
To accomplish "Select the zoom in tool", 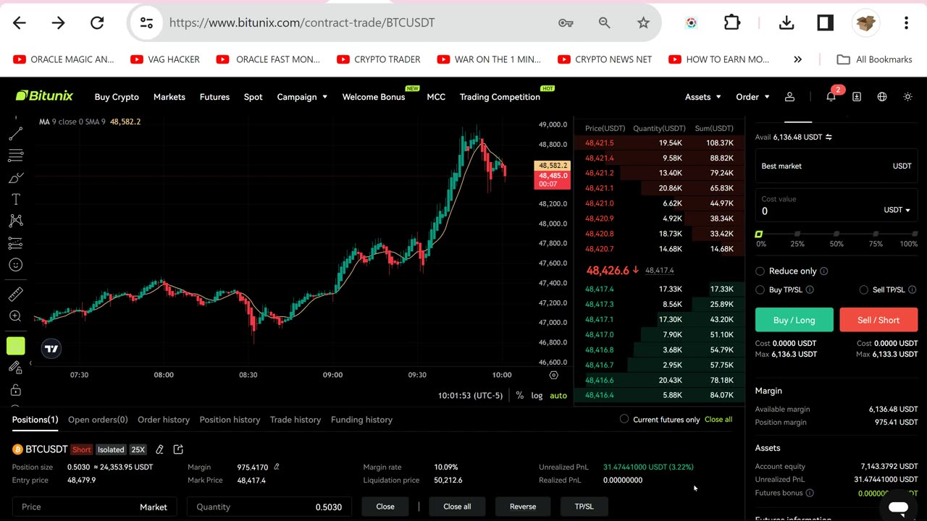I will pyautogui.click(x=15, y=316).
